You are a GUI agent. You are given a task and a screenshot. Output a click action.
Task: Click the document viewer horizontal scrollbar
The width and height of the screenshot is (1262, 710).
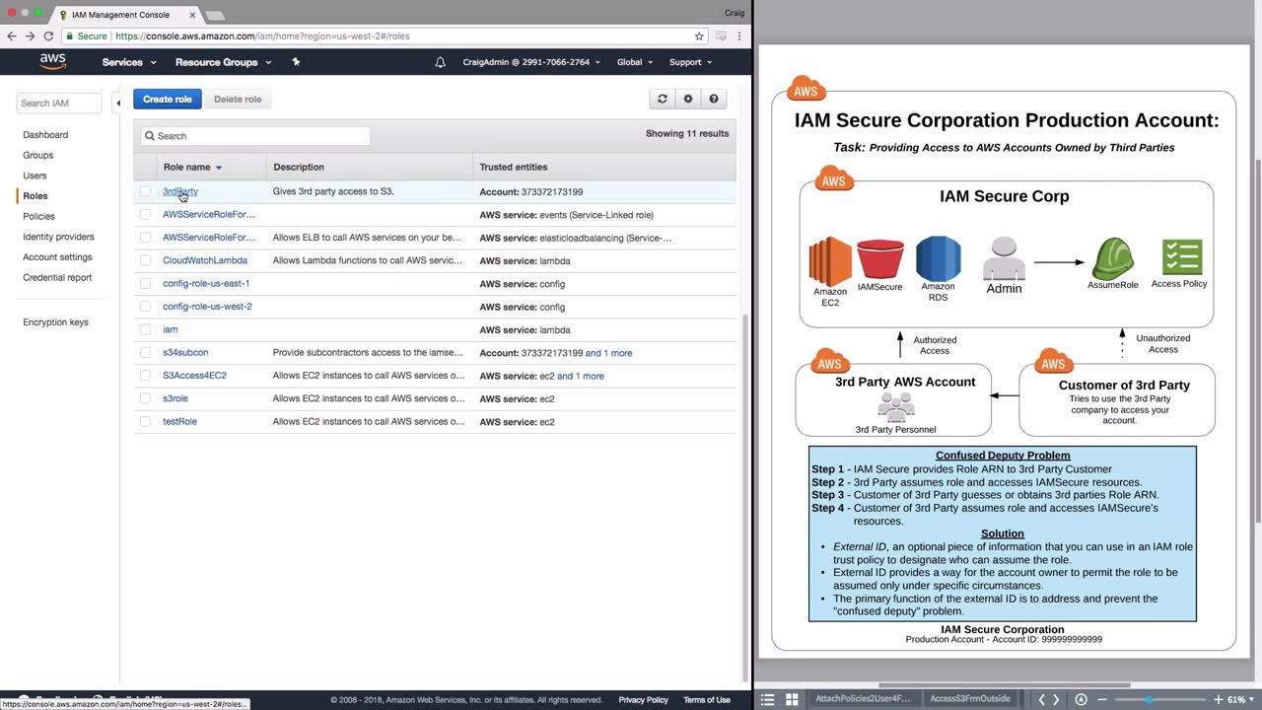tap(1004, 685)
